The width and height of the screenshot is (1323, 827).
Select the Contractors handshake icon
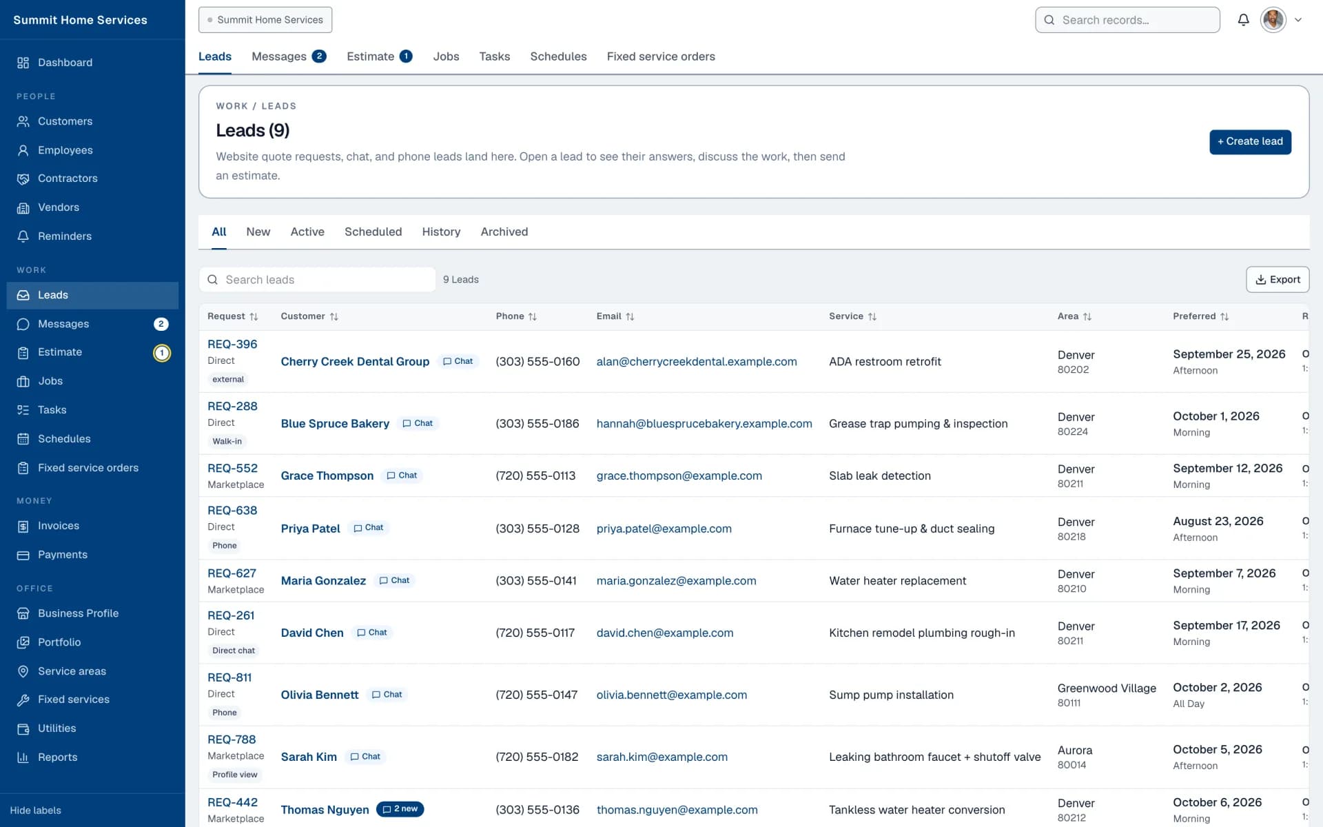(23, 178)
